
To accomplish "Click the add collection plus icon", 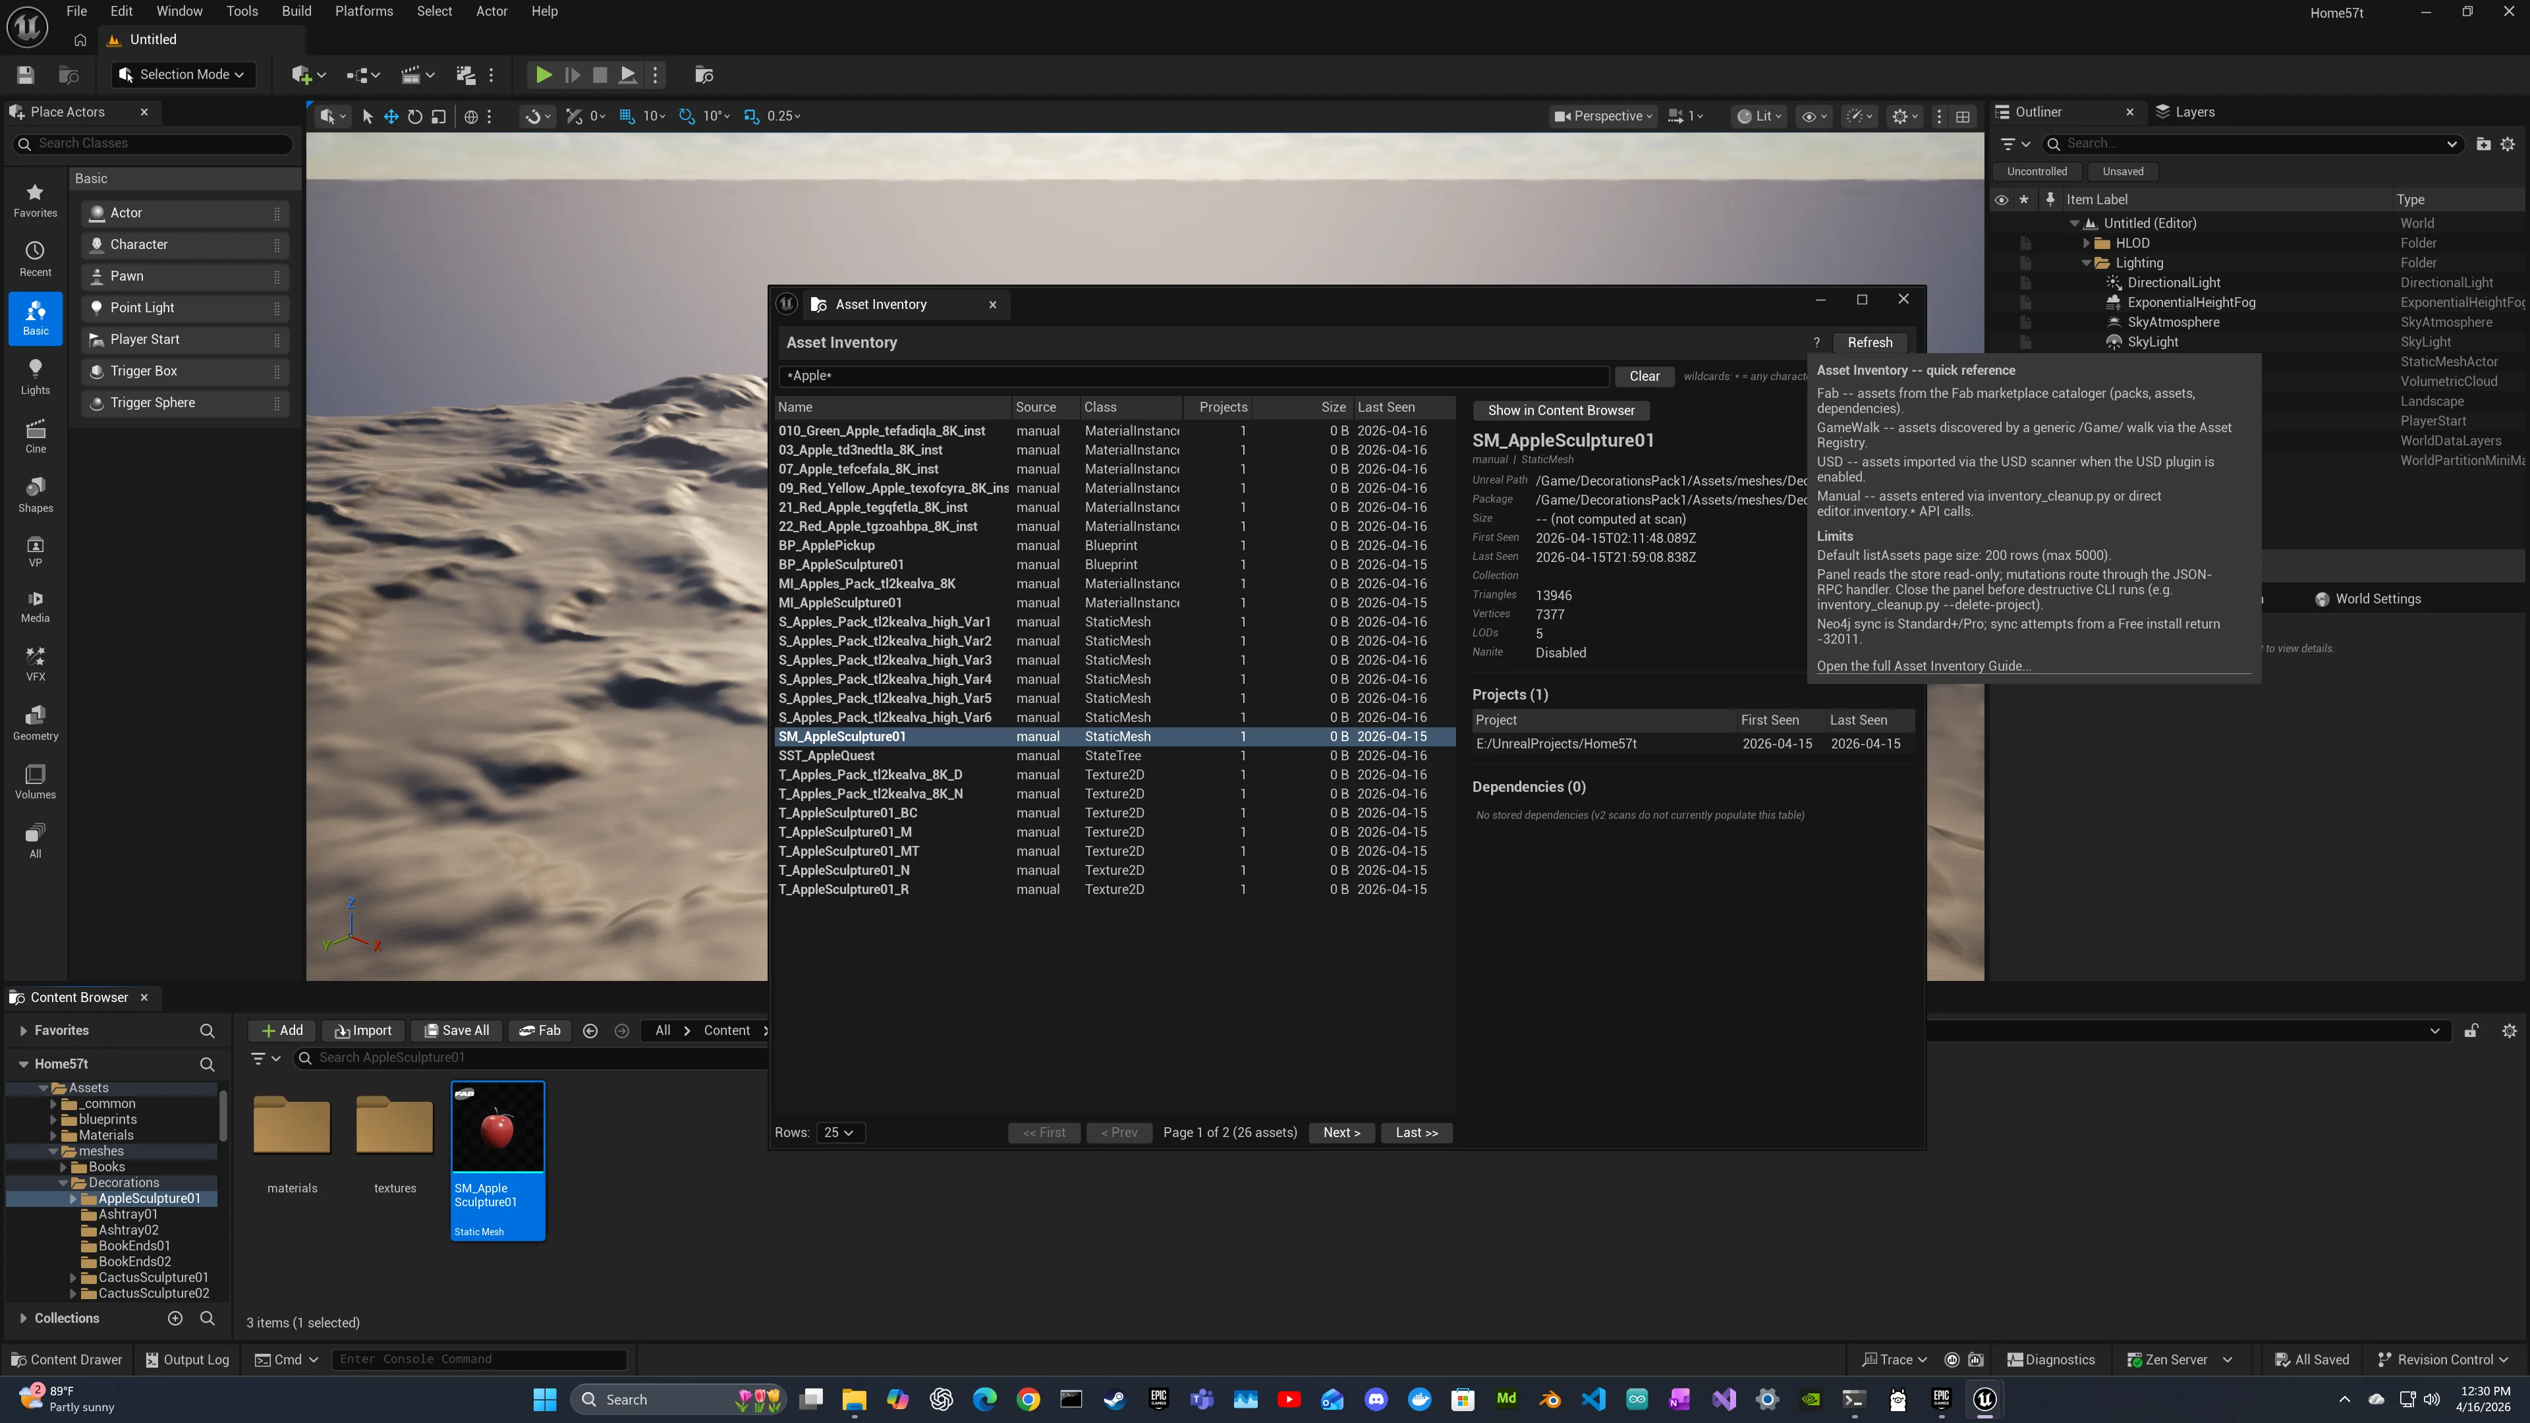I will point(175,1318).
